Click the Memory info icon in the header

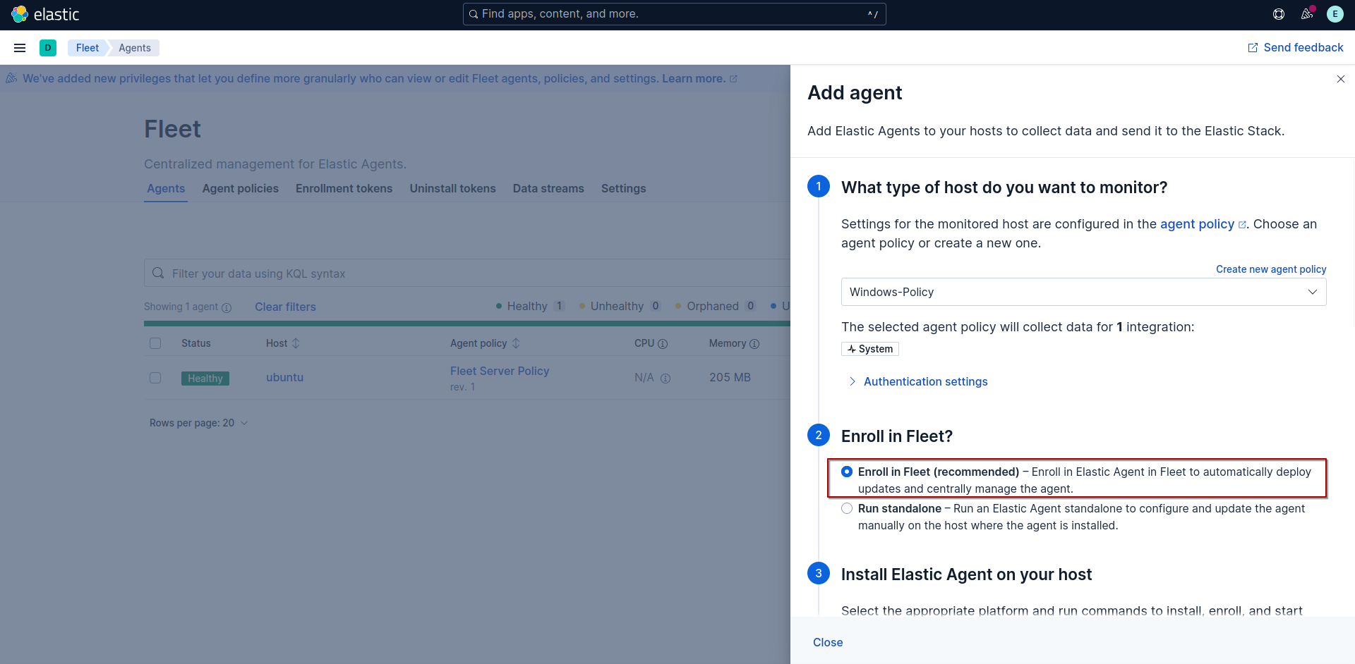click(x=754, y=344)
